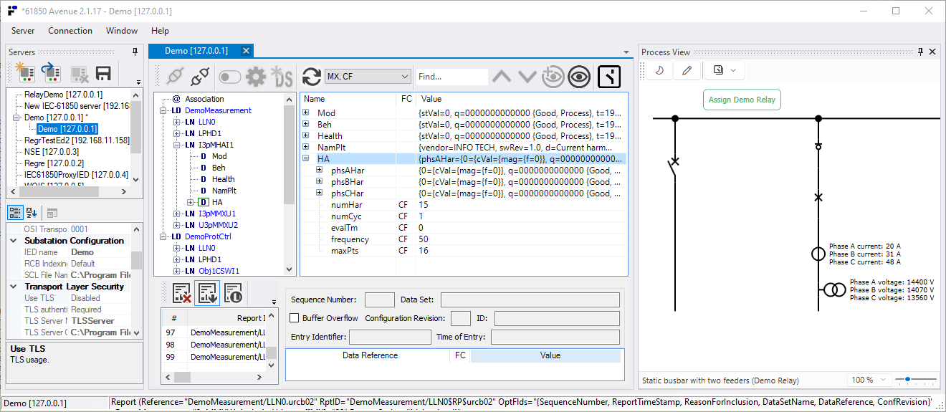Click the Sequence Number field
Viewport: 946px width, 412px height.
[380, 300]
